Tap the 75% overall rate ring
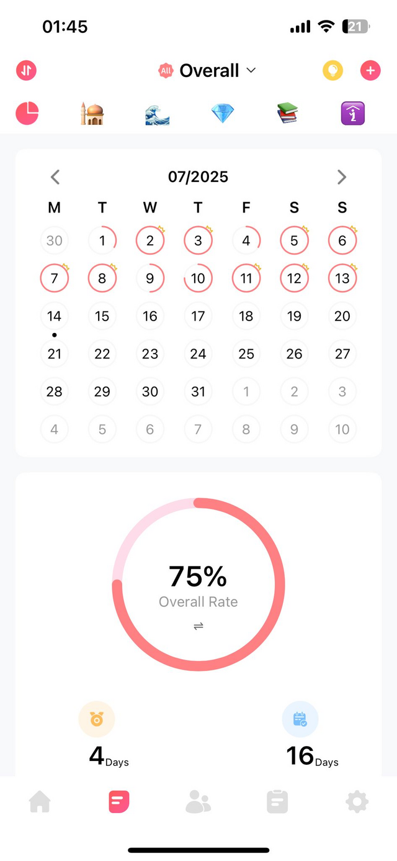Image resolution: width=397 pixels, height=861 pixels. pos(198,585)
